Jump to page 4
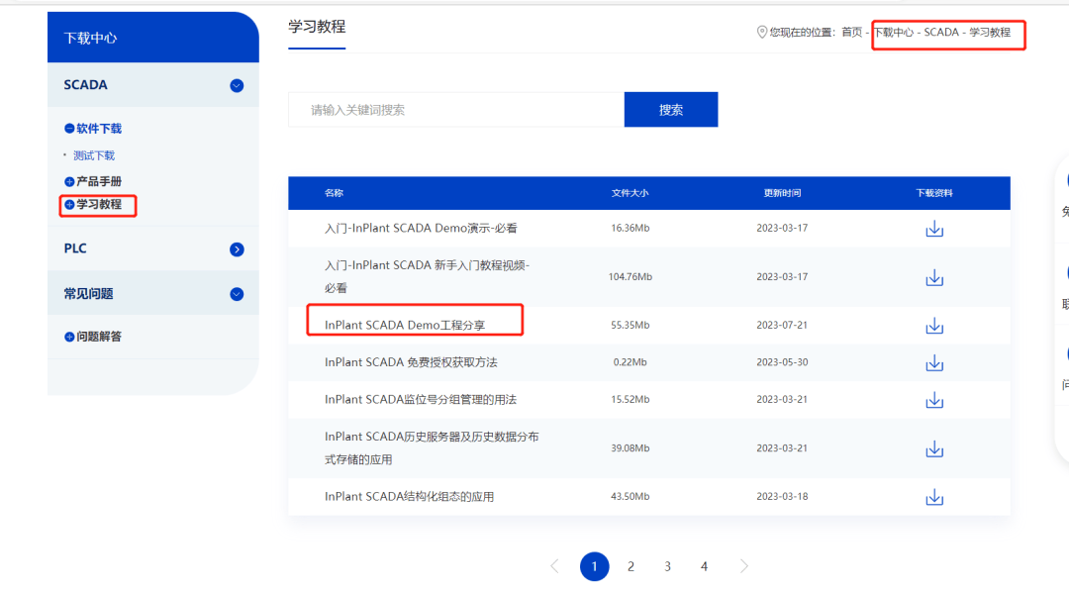 click(705, 566)
